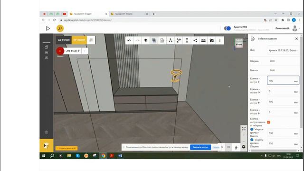
Task: Toggle the blue switch in header
Action: (x=228, y=28)
